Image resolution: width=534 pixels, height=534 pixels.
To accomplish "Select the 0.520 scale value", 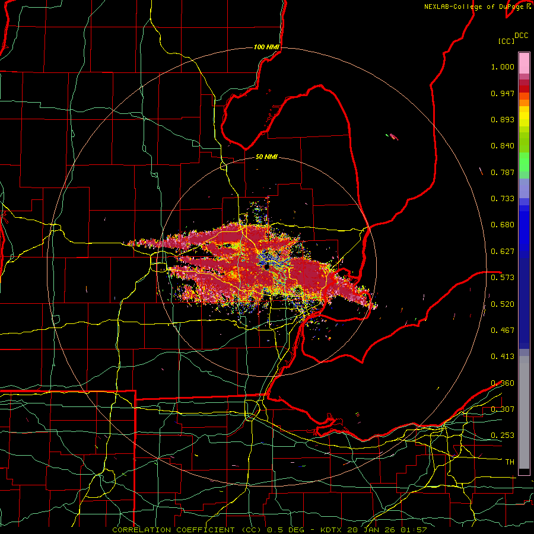I will 503,304.
